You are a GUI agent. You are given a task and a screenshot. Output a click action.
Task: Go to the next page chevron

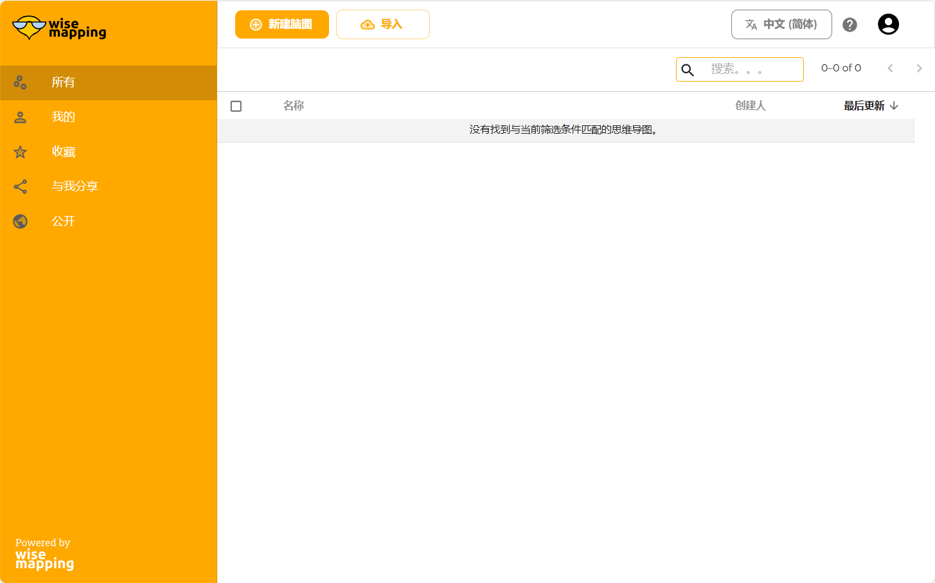pyautogui.click(x=919, y=68)
